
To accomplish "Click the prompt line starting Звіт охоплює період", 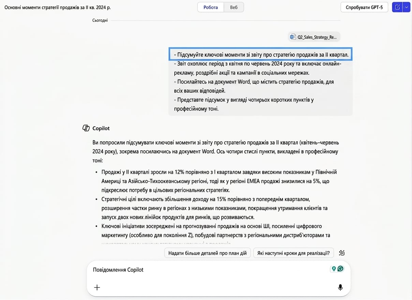I will [x=257, y=68].
